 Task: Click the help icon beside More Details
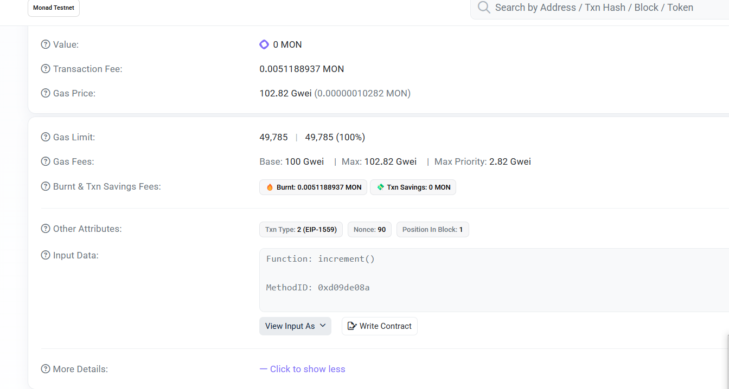point(46,369)
